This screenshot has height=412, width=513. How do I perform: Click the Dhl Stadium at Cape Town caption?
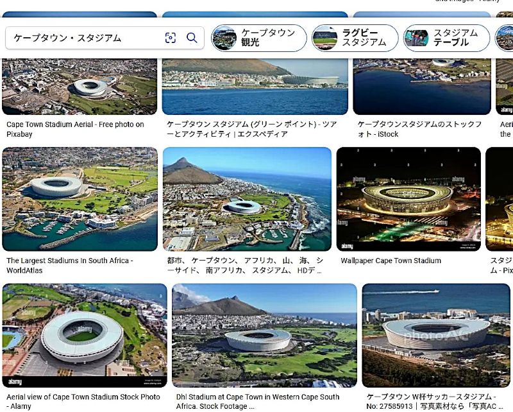(x=258, y=402)
